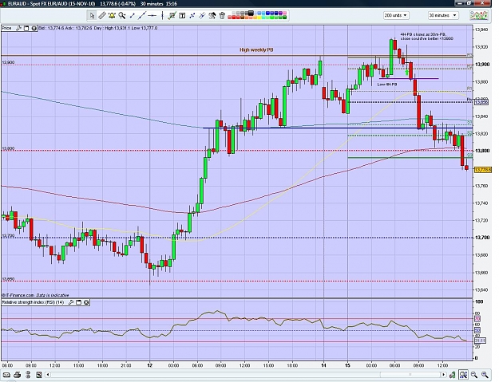The width and height of the screenshot is (499, 382).
Task: Click the chart snapshot icon before scroll arrow
Action: coord(38,375)
